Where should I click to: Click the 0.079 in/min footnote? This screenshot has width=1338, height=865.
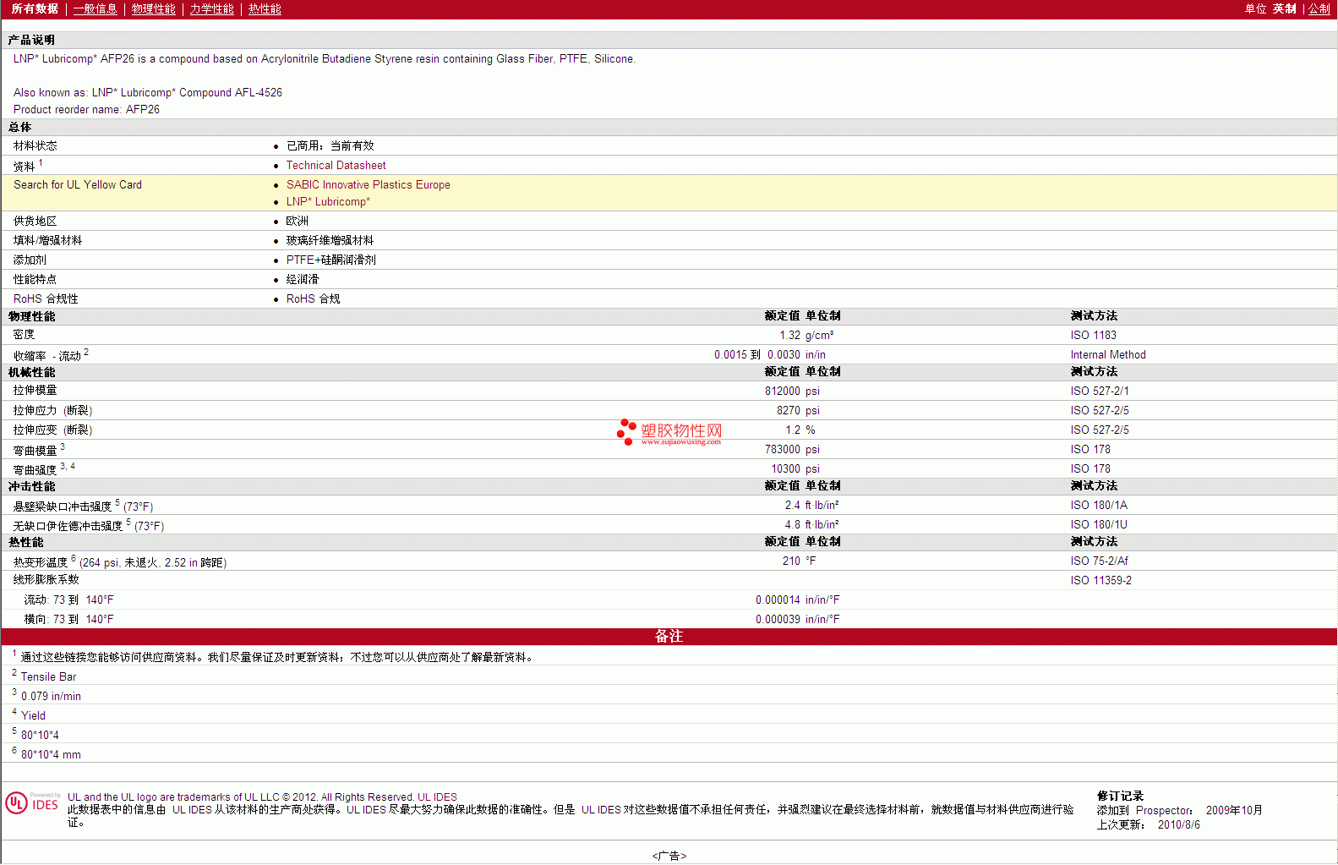51,697
